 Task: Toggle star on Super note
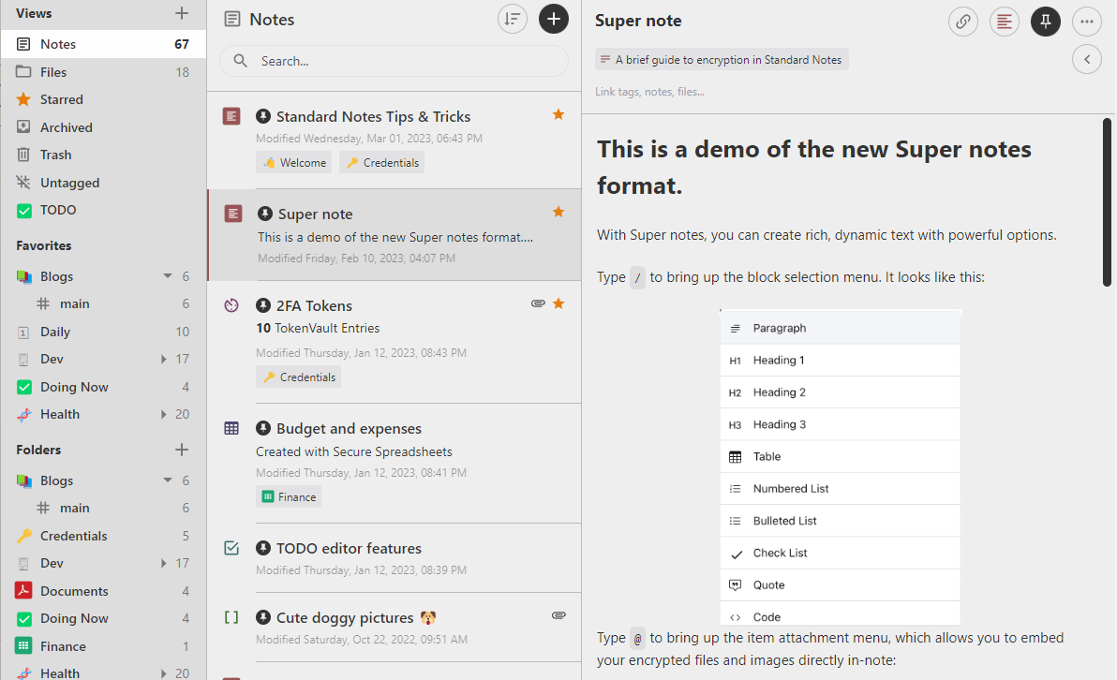(x=558, y=213)
